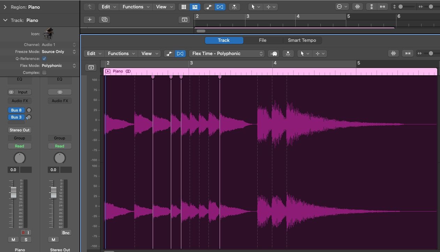Viewport: 440px width, 252px height.
Task: Click the grid view icon next to the list view
Action: pos(184,7)
